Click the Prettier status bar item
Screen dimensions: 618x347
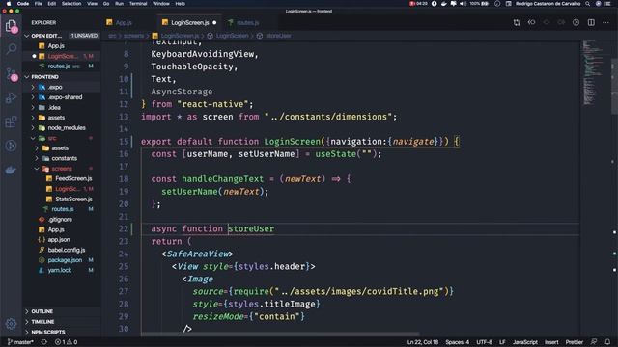tap(575, 342)
